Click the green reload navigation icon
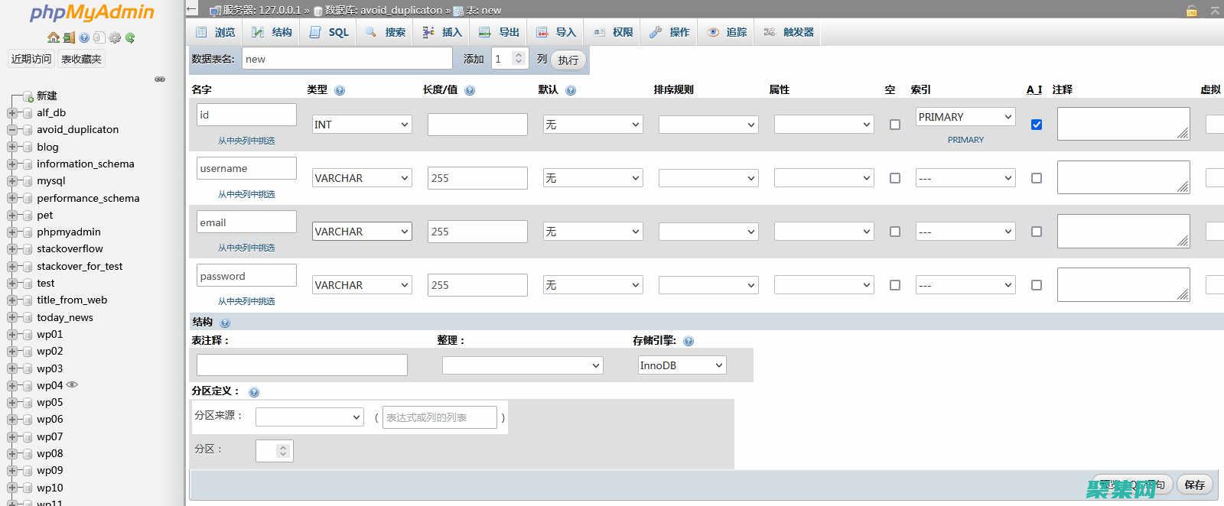 [x=130, y=37]
